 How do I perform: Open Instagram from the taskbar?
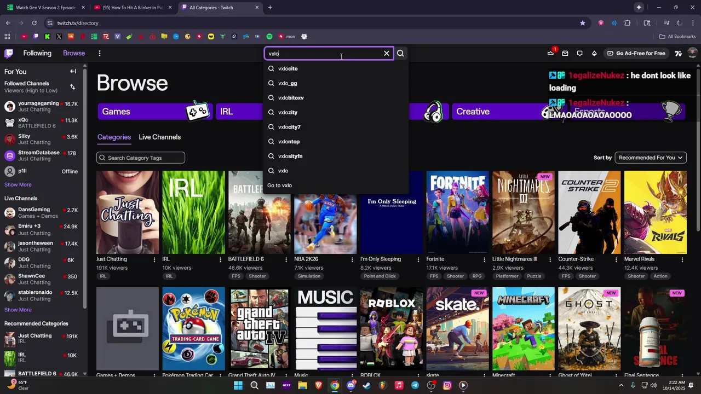click(x=447, y=385)
